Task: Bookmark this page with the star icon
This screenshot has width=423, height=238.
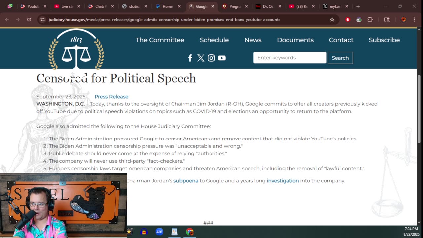Action: (332, 20)
